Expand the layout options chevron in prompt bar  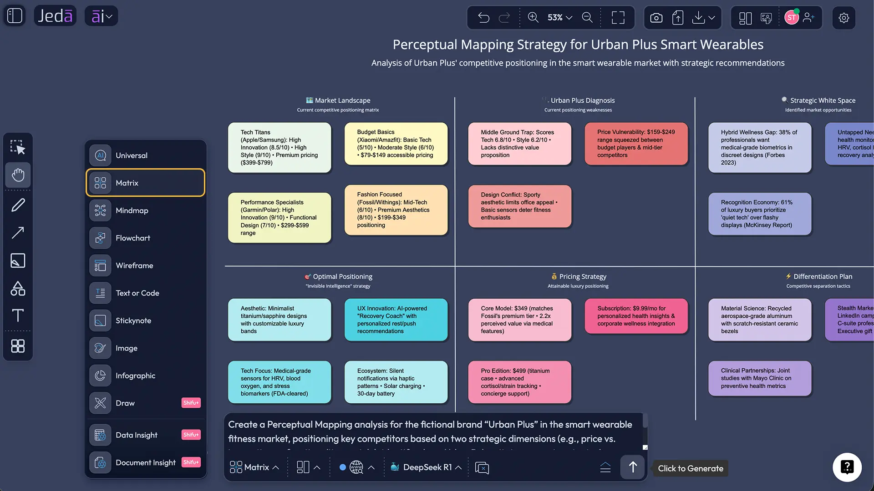[x=317, y=467]
